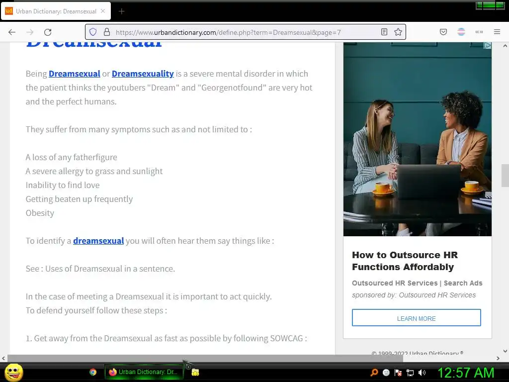The height and width of the screenshot is (382, 509).
Task: Follow the lowercase dreamsexual link
Action: (x=98, y=241)
